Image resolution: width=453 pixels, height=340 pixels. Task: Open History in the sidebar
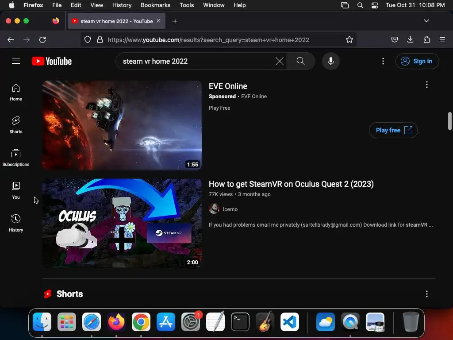point(16,223)
